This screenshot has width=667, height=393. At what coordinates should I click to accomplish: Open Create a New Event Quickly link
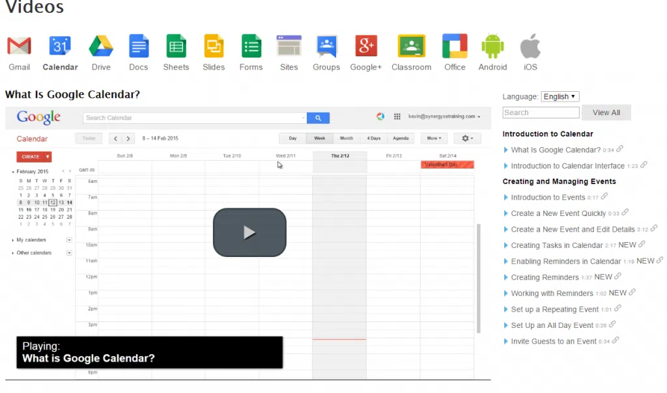tap(558, 213)
